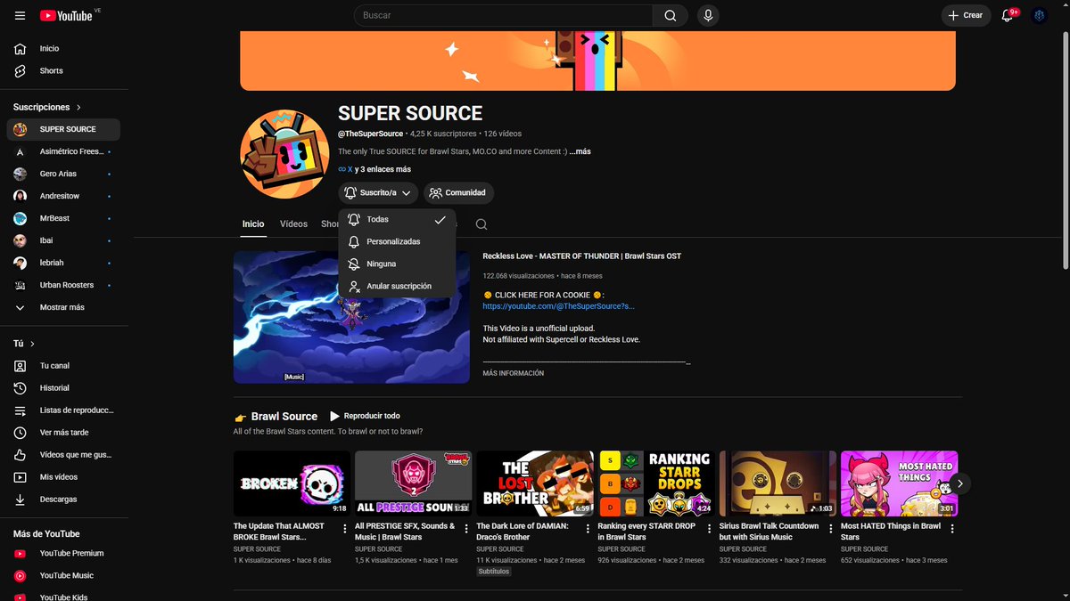This screenshot has width=1070, height=601.
Task: Select Todas notifications option
Action: pyautogui.click(x=397, y=219)
